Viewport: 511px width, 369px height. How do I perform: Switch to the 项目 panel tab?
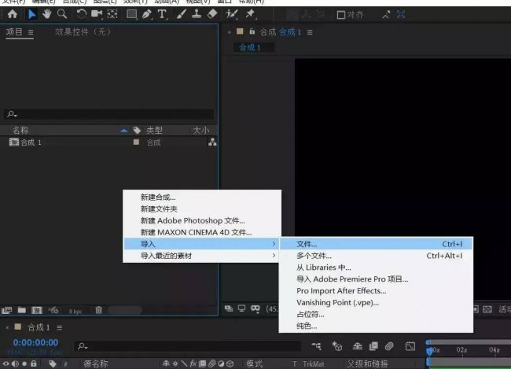pos(14,32)
